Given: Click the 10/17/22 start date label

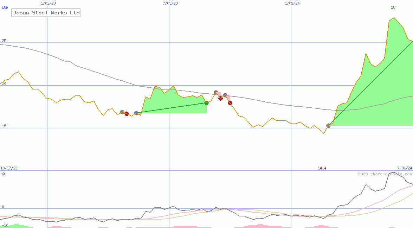Looking at the screenshot, I should click(x=9, y=168).
